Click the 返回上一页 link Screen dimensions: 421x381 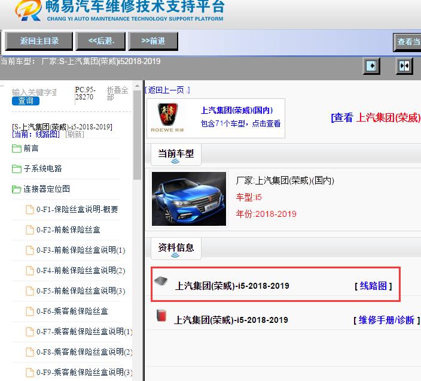pyautogui.click(x=167, y=90)
